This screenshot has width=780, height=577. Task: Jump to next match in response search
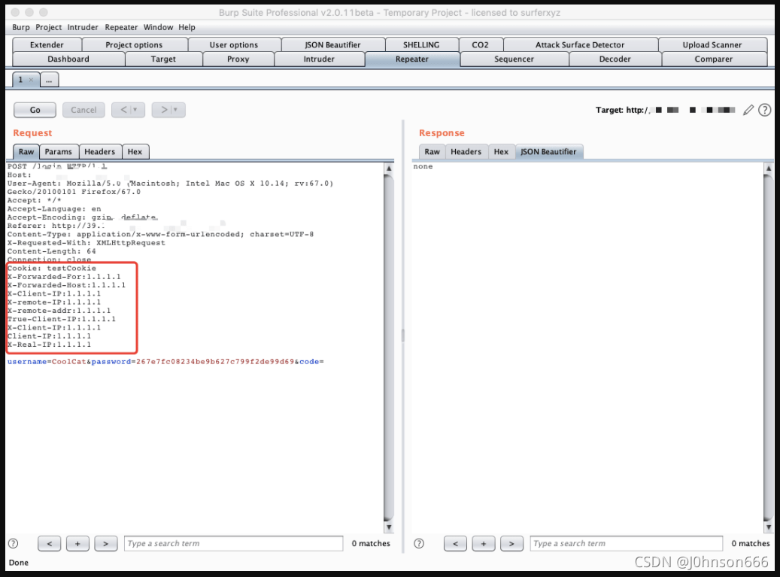tap(511, 543)
